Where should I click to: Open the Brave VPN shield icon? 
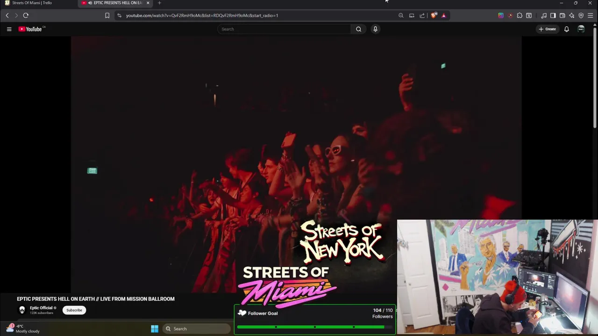coord(581,15)
